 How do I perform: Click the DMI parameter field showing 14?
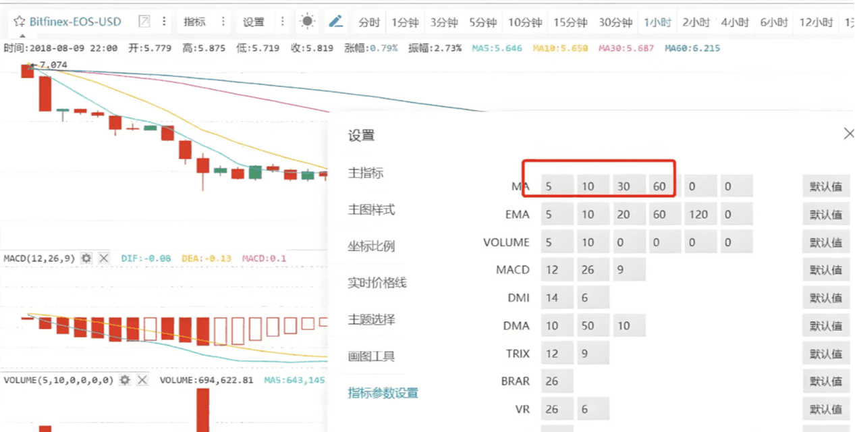point(557,297)
